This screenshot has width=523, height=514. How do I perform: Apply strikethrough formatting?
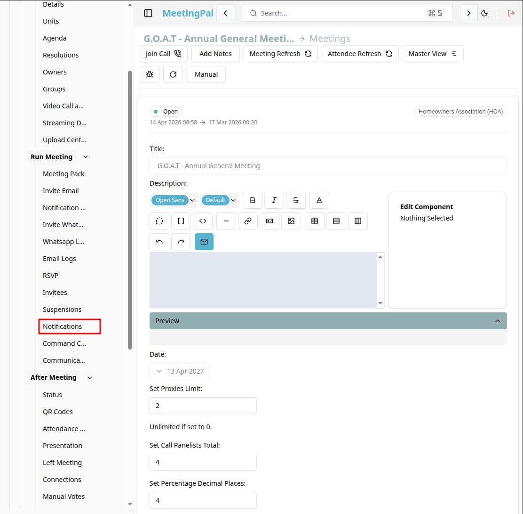tap(295, 200)
